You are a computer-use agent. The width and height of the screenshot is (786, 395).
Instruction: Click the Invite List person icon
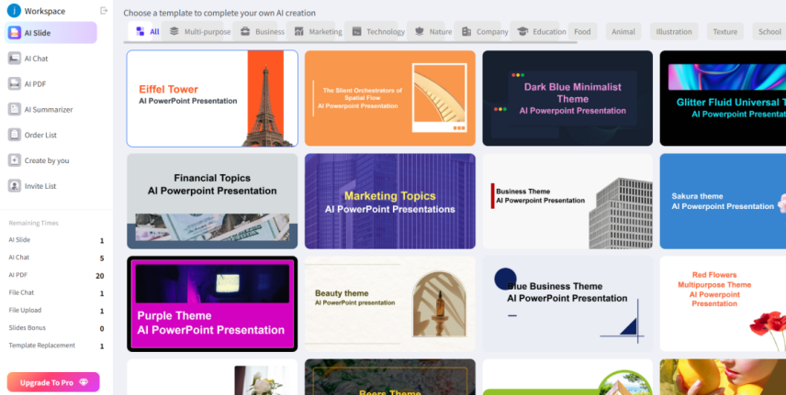click(15, 186)
